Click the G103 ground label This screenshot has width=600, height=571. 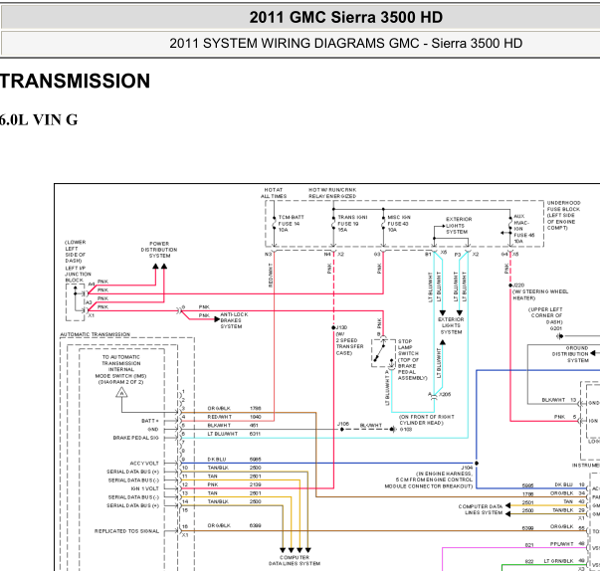pos(406,430)
